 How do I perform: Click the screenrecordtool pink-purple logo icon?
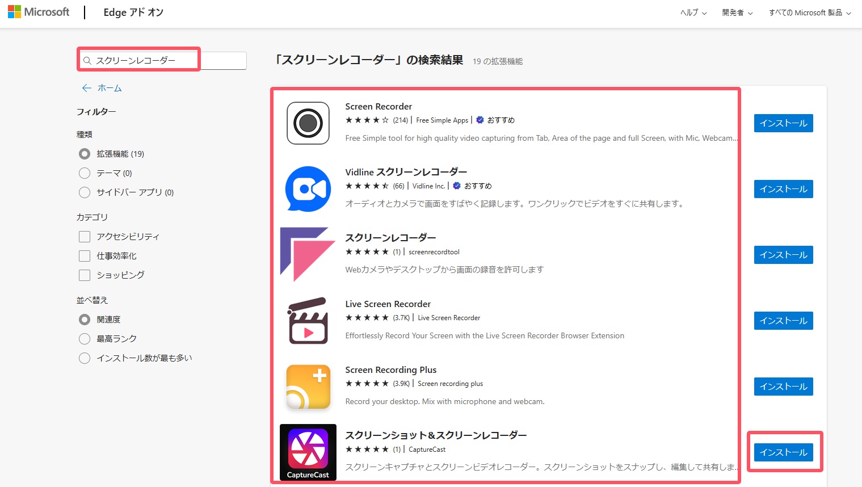pyautogui.click(x=308, y=254)
